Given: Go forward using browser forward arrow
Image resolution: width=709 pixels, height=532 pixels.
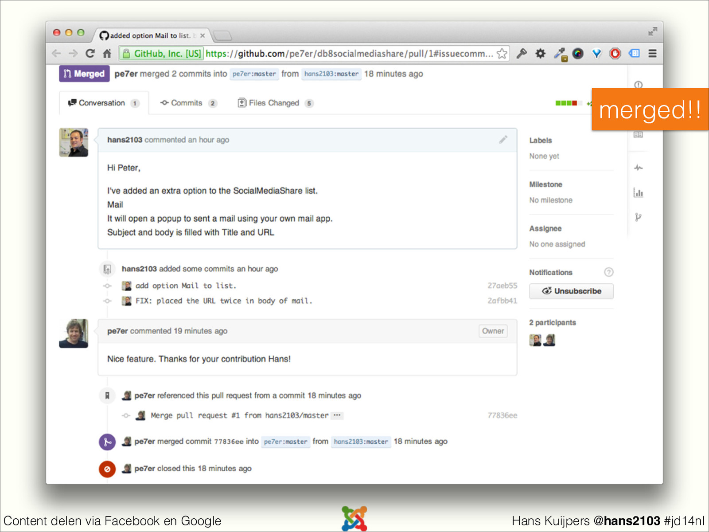Looking at the screenshot, I should coord(73,54).
